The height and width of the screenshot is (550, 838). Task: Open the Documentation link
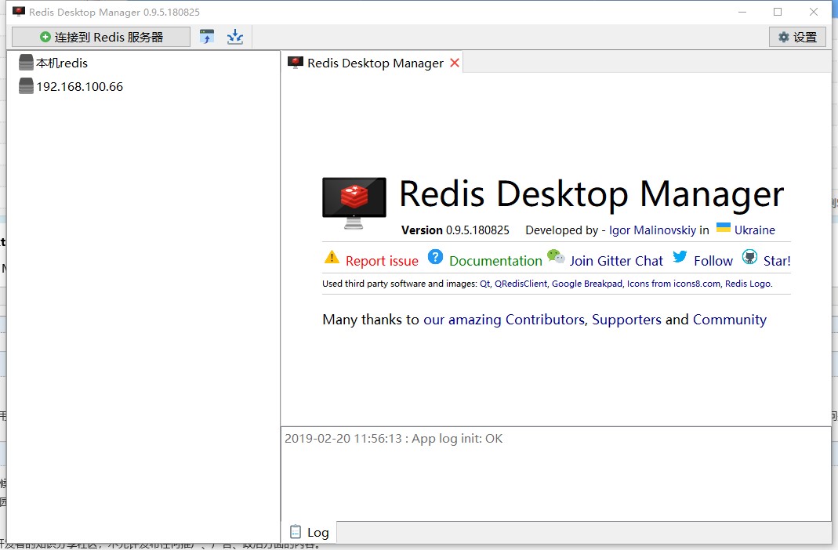point(495,261)
